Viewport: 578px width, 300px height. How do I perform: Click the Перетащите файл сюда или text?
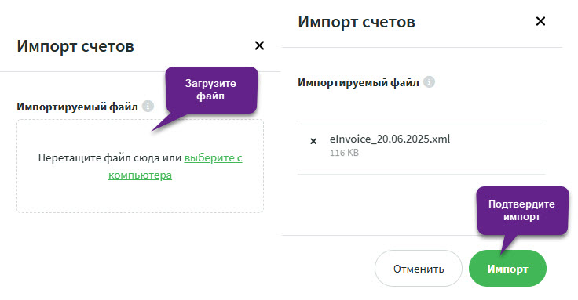pyautogui.click(x=110, y=157)
